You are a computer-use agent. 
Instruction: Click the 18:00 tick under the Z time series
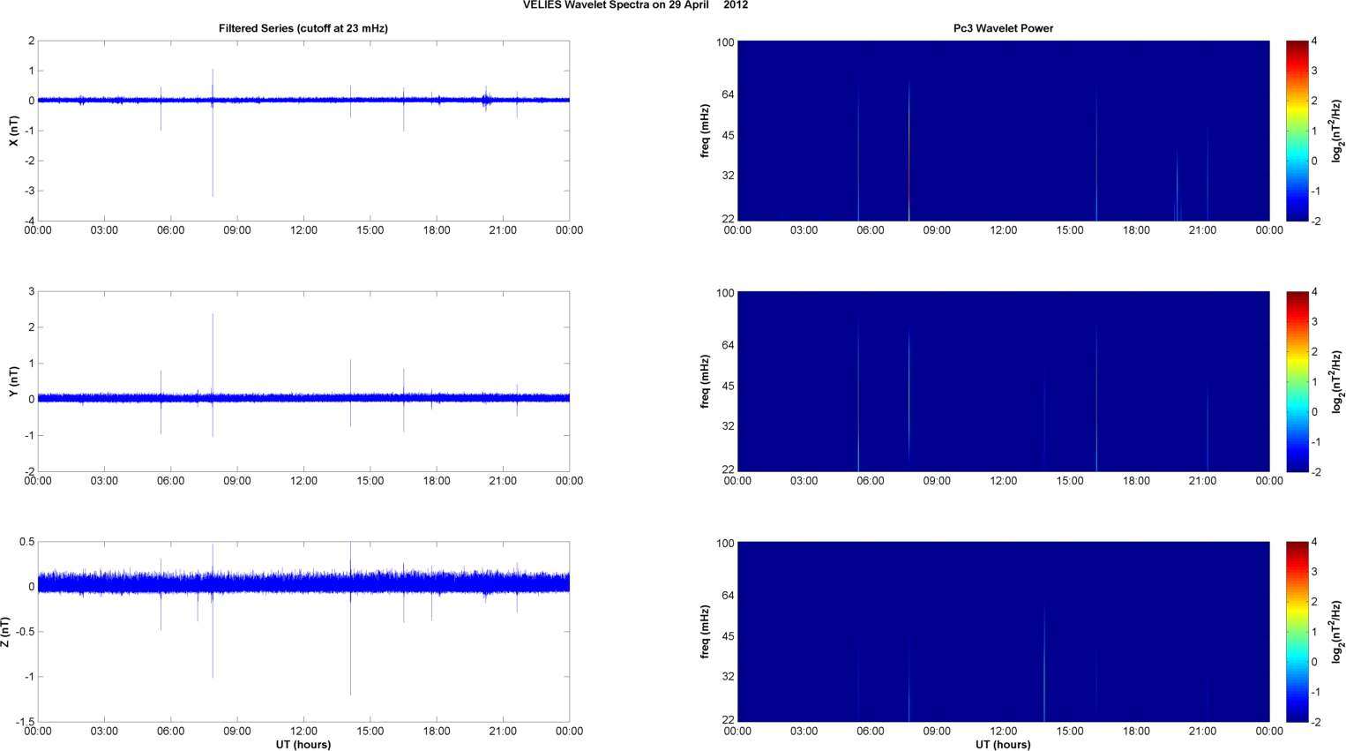coord(437,731)
